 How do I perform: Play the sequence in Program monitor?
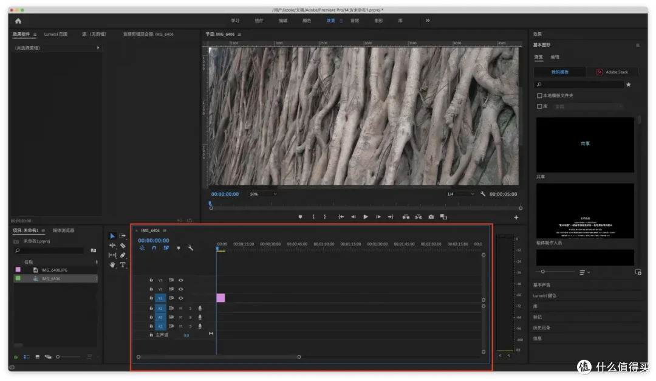pos(366,217)
